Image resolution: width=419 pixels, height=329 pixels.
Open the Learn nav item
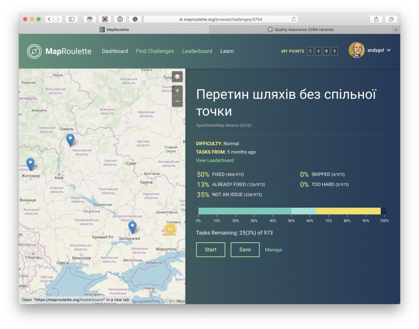click(x=227, y=51)
